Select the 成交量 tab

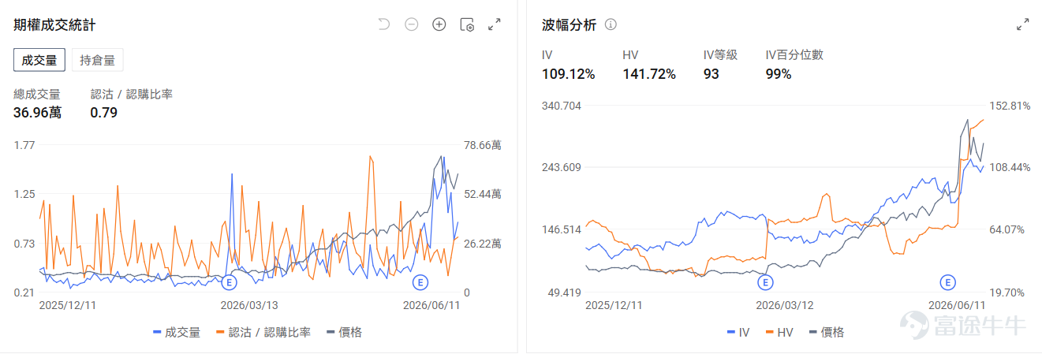pos(39,60)
